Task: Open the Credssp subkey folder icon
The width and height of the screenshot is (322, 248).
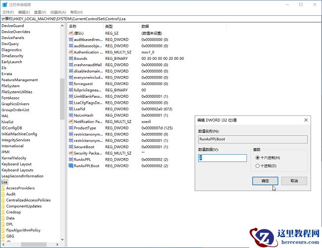Action: pos(3,212)
